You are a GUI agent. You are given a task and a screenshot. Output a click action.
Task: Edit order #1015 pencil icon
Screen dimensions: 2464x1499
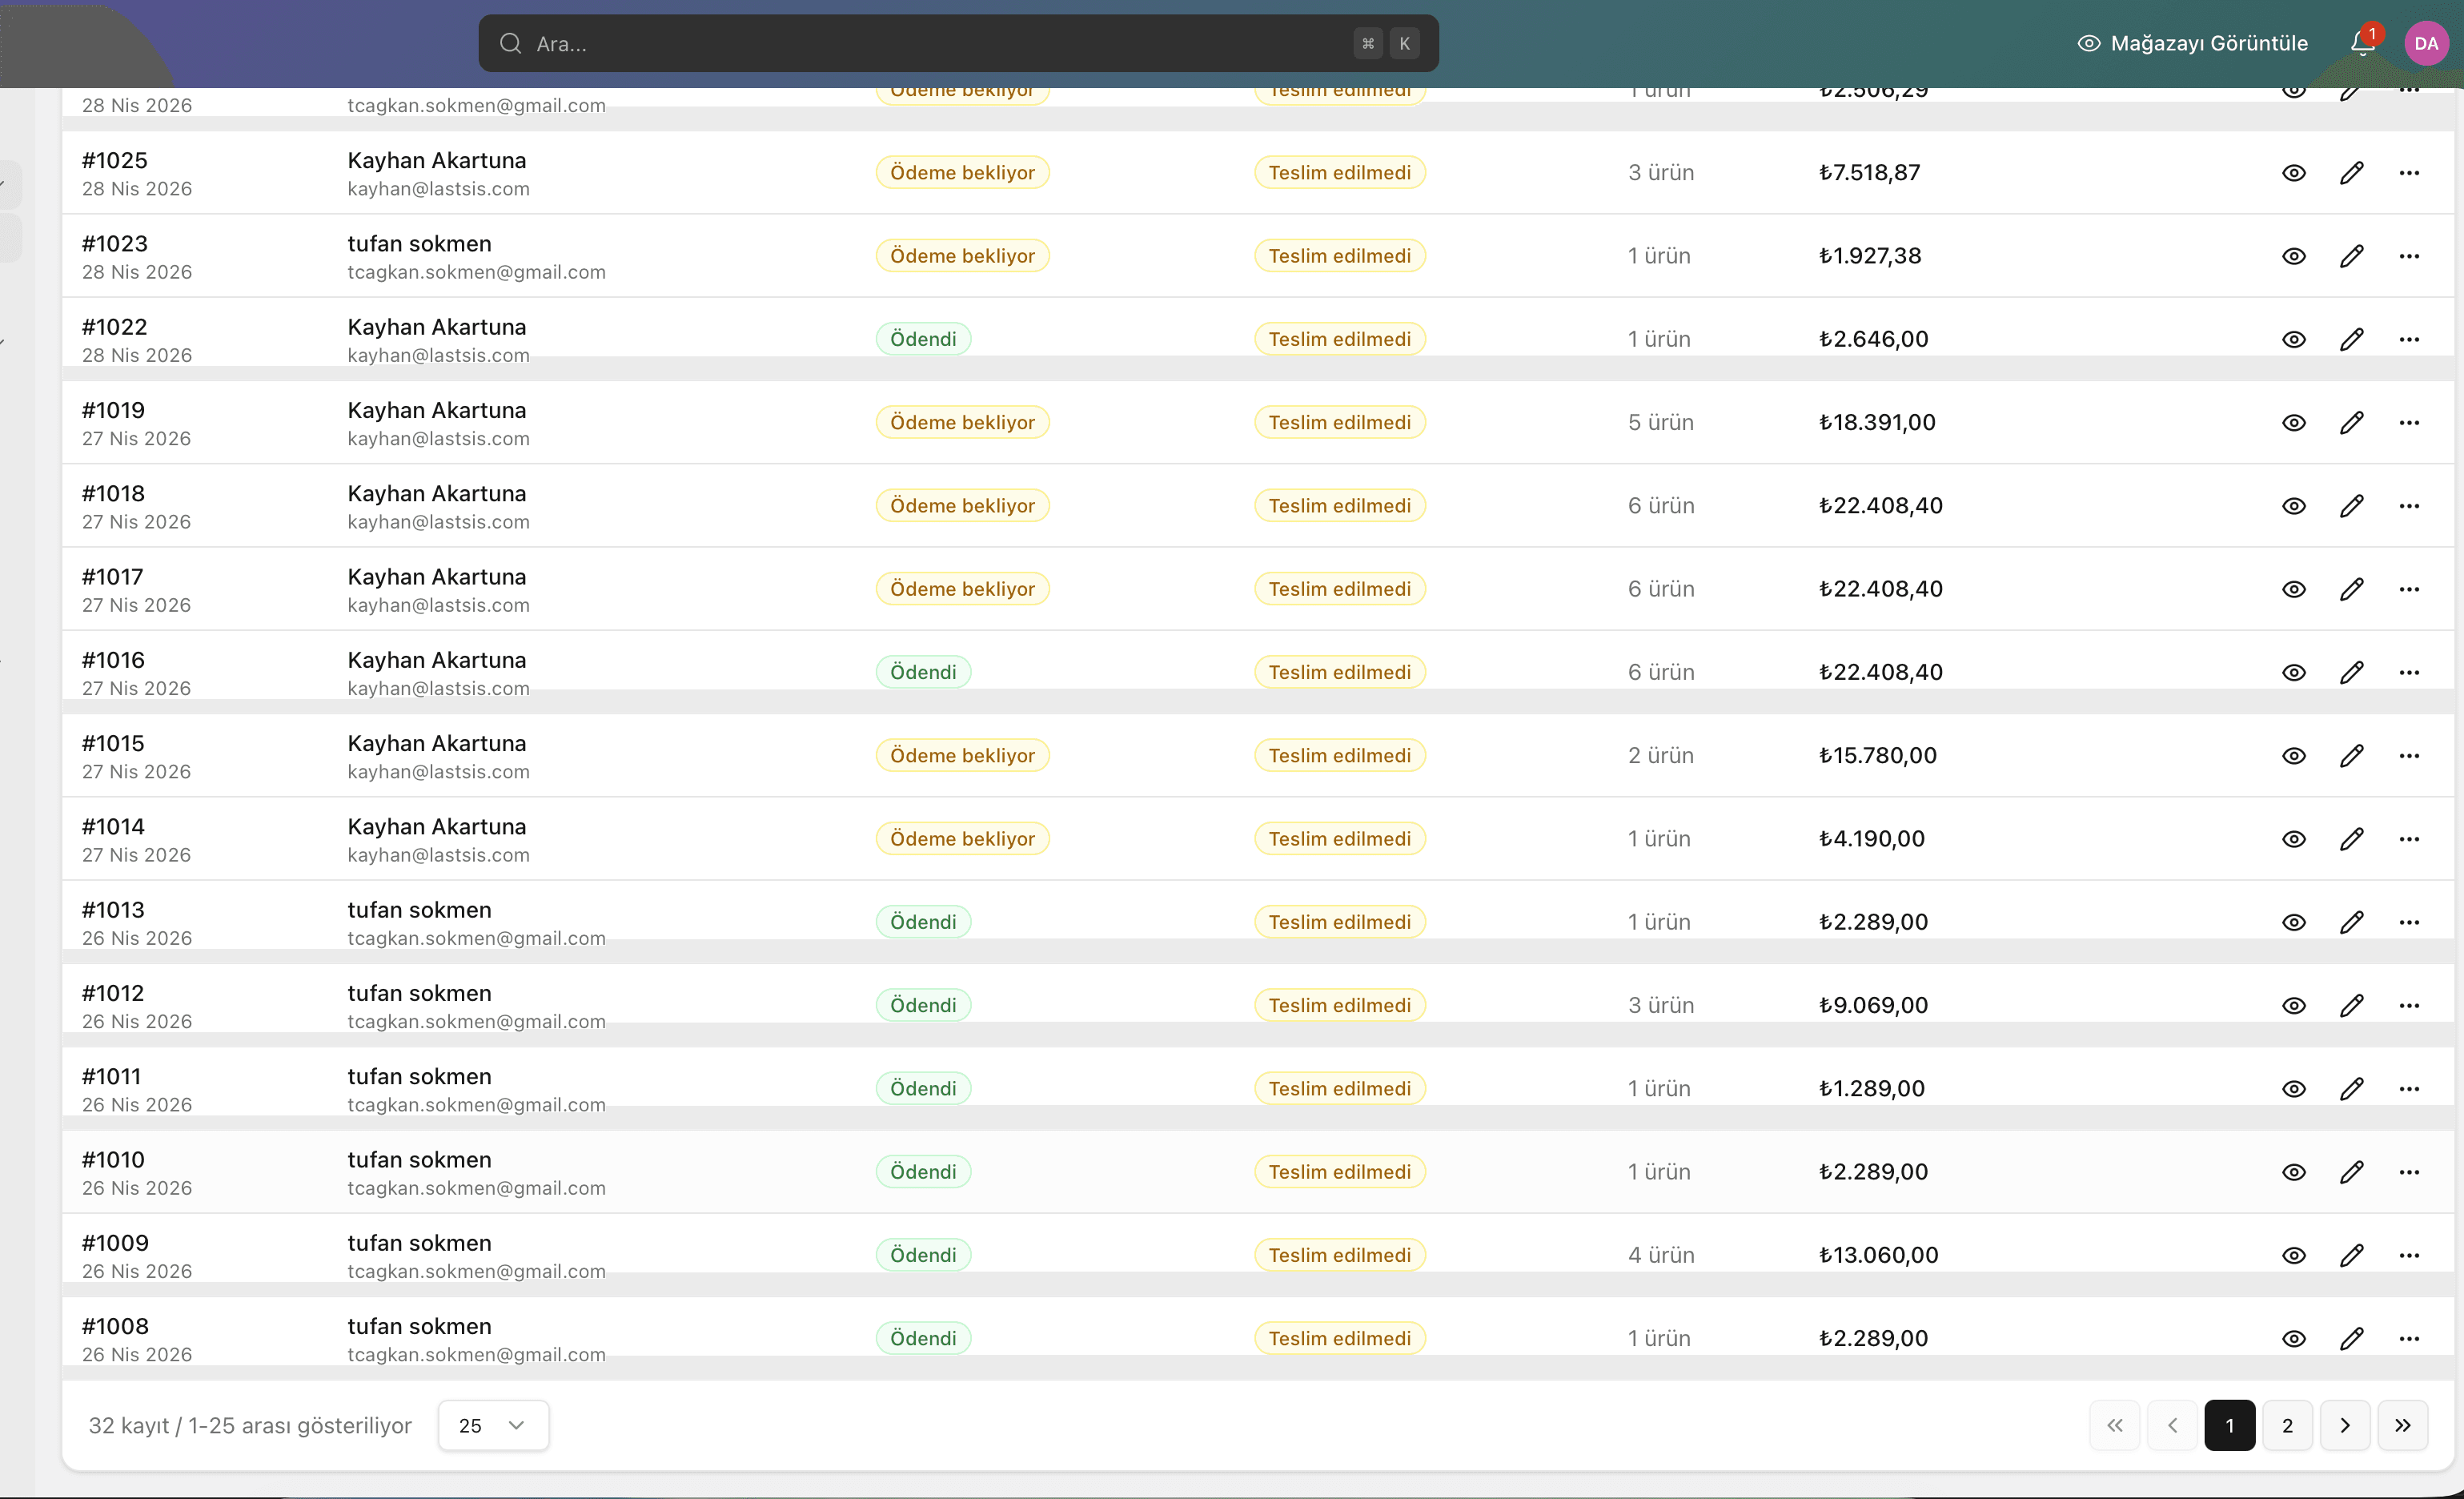click(x=2351, y=756)
